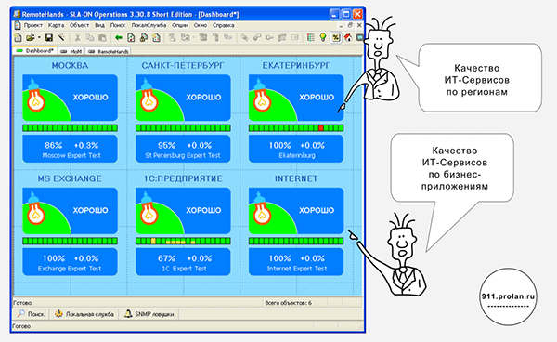Click the open folder toolbar icon

click(x=31, y=37)
